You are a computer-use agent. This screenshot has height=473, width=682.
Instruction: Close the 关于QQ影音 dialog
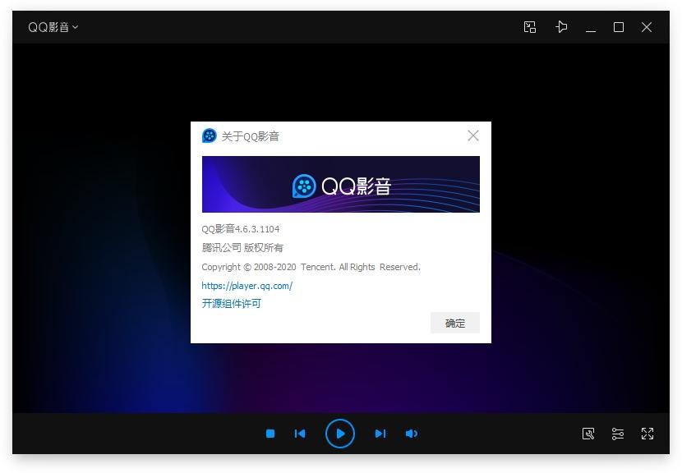(472, 135)
